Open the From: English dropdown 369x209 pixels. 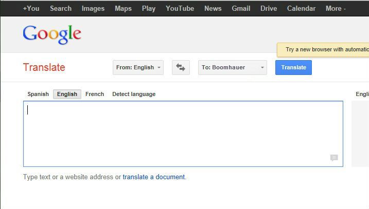138,67
